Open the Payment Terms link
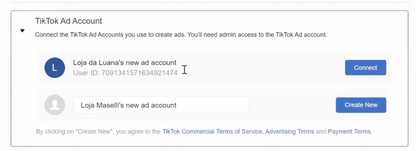 tap(349, 132)
